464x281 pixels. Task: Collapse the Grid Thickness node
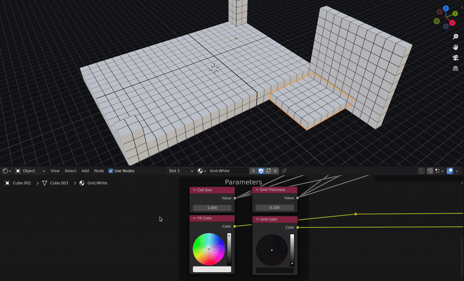pos(257,190)
